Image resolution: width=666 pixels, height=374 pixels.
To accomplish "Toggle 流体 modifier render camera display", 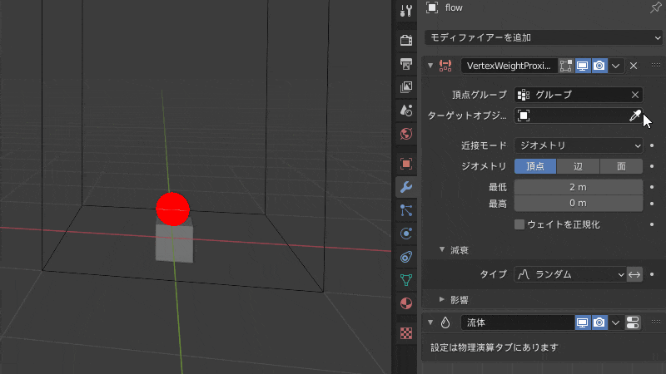I will [x=599, y=322].
